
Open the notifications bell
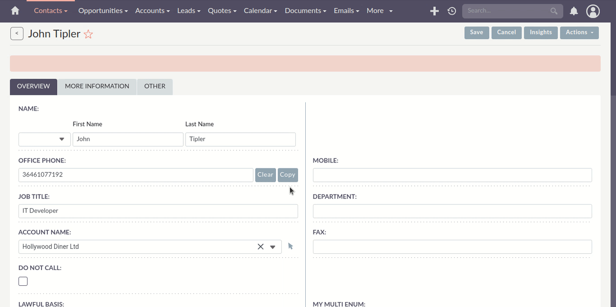point(574,11)
